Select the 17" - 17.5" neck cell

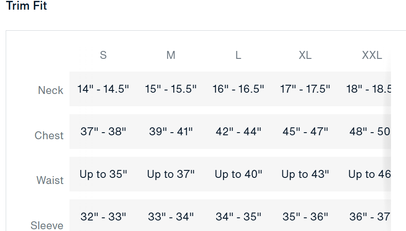[305, 89]
